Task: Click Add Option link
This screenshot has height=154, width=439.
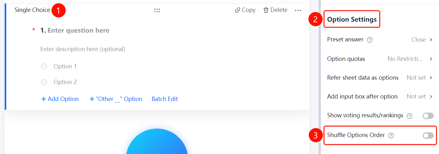Action: (60, 99)
